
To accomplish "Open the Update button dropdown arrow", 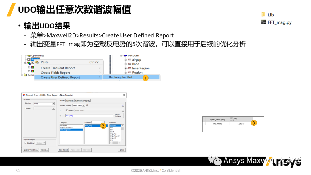I will [44, 143].
